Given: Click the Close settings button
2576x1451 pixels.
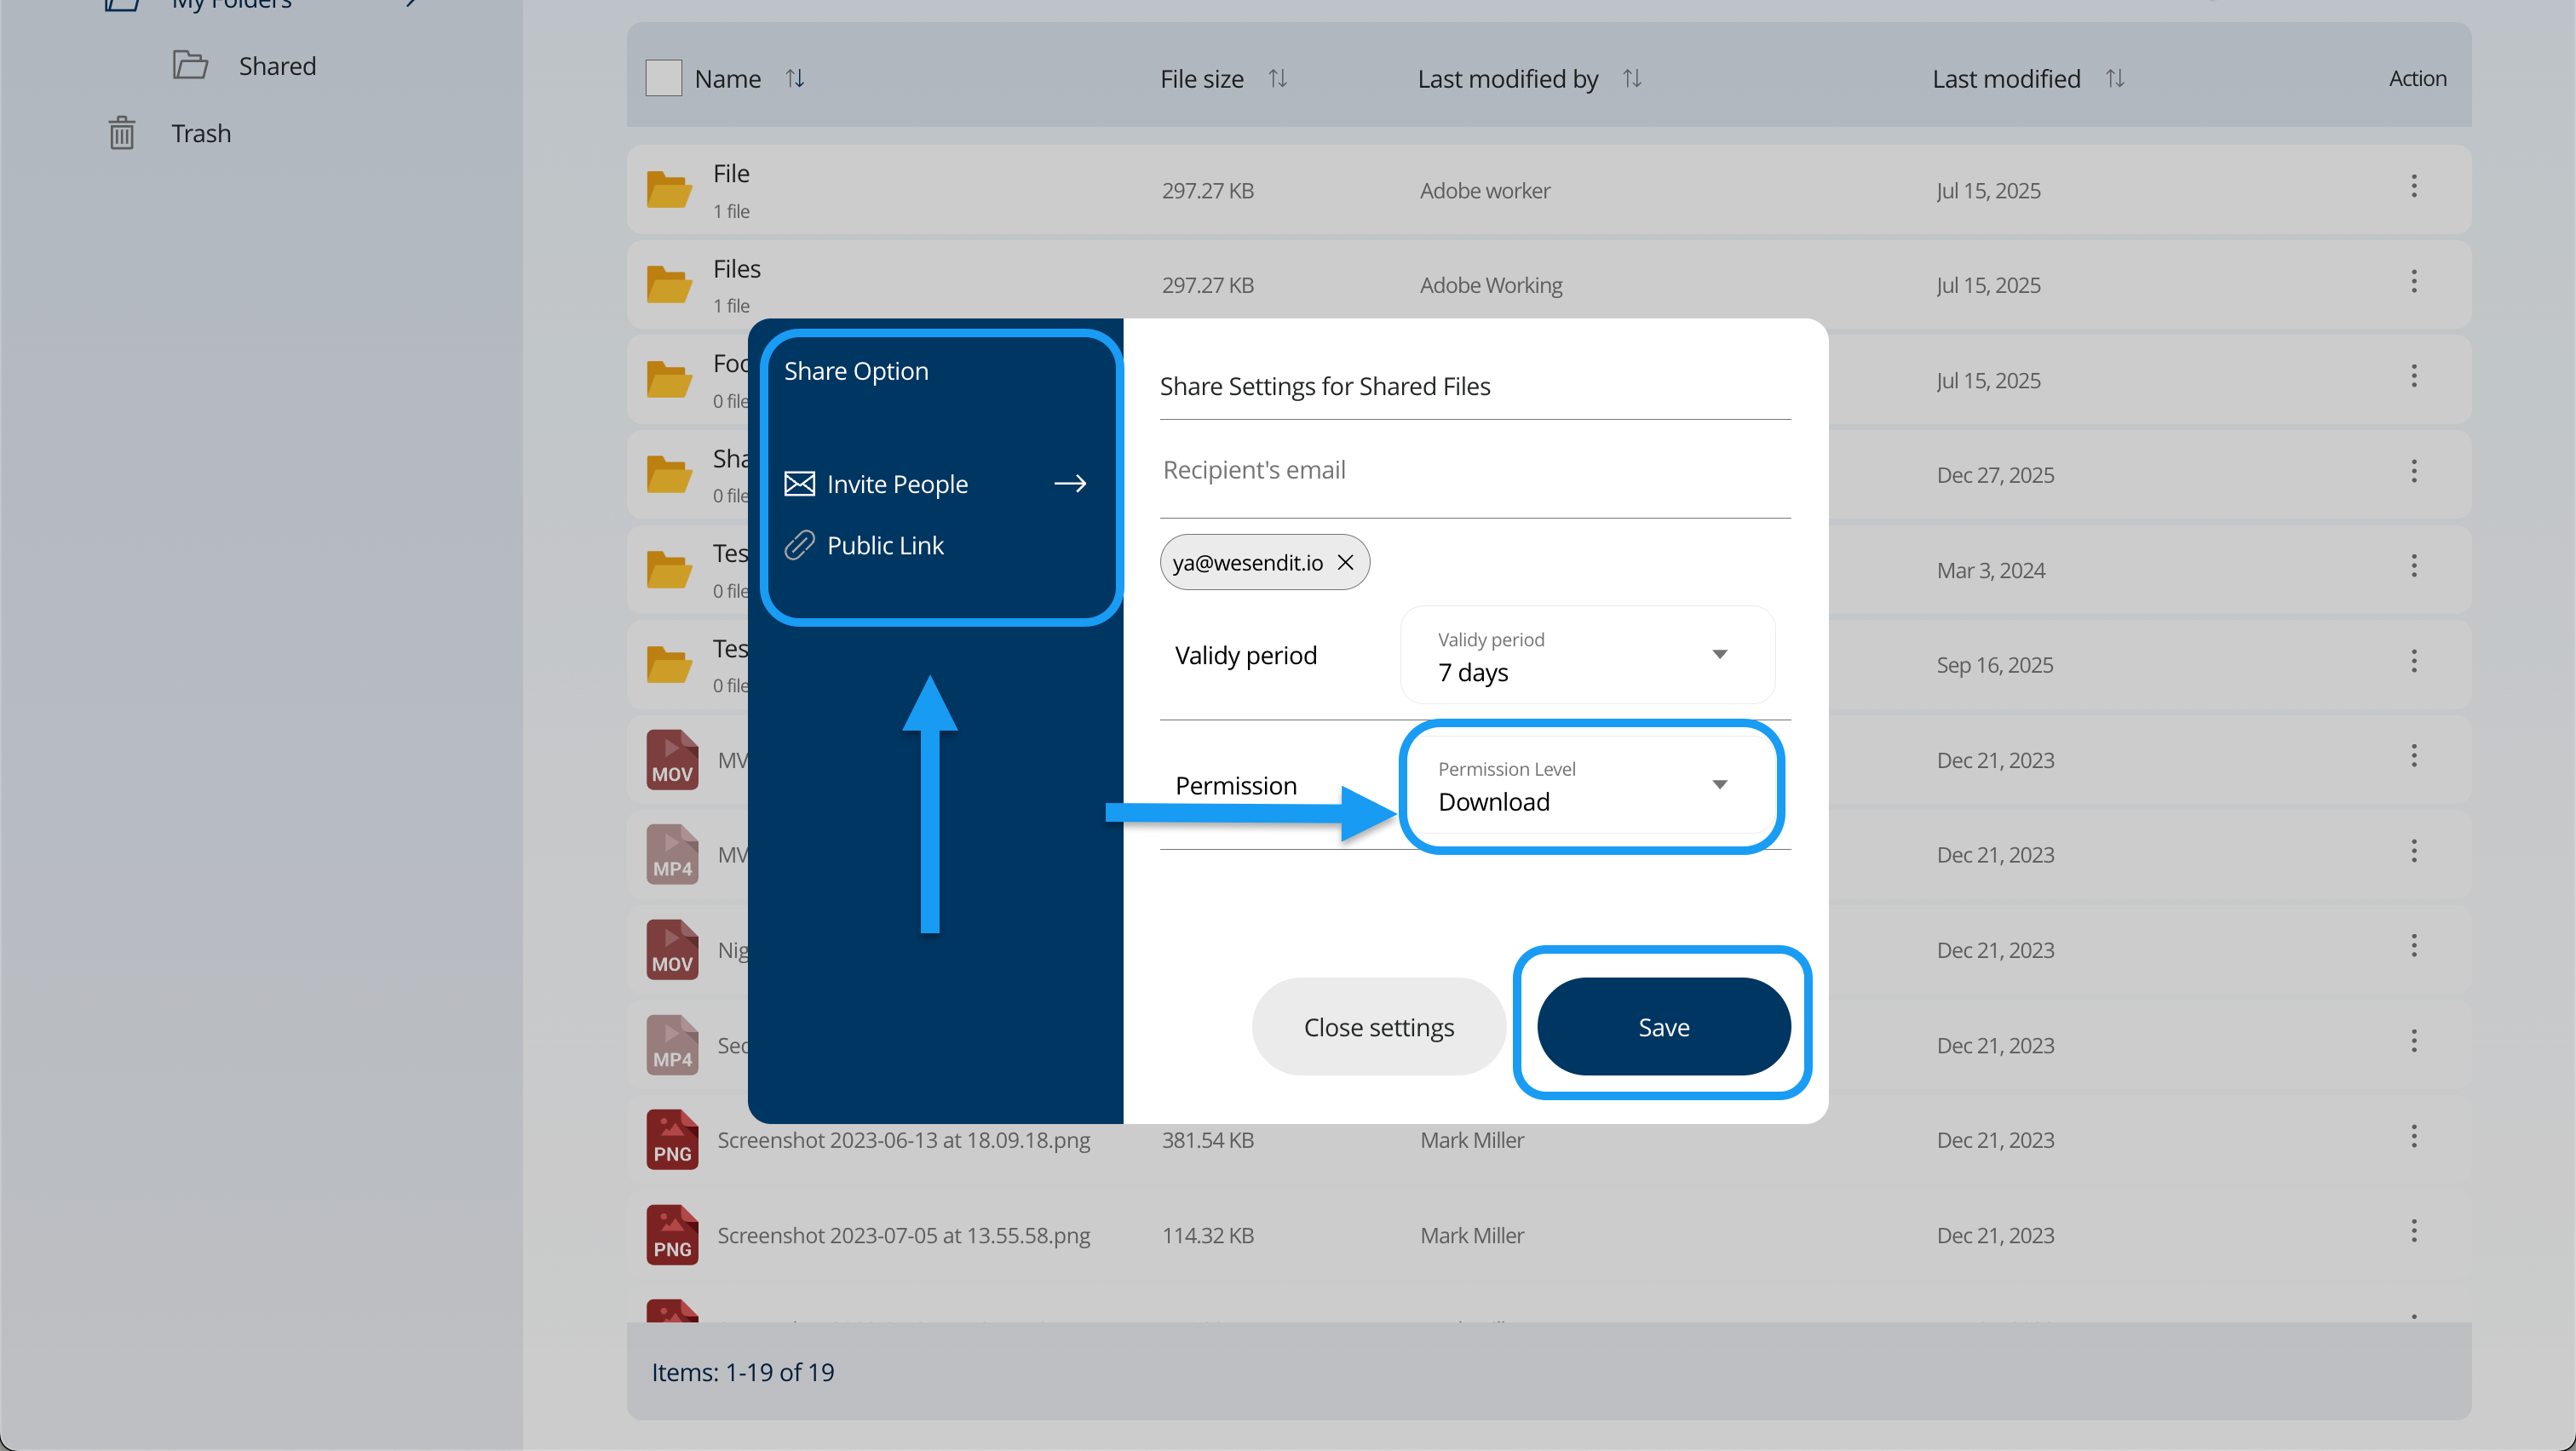Looking at the screenshot, I should click(1378, 1026).
